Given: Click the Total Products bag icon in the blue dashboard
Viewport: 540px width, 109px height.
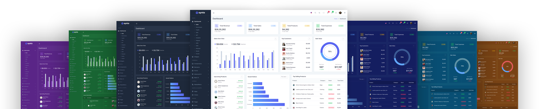Looking at the screenshot, I should 362,35.
